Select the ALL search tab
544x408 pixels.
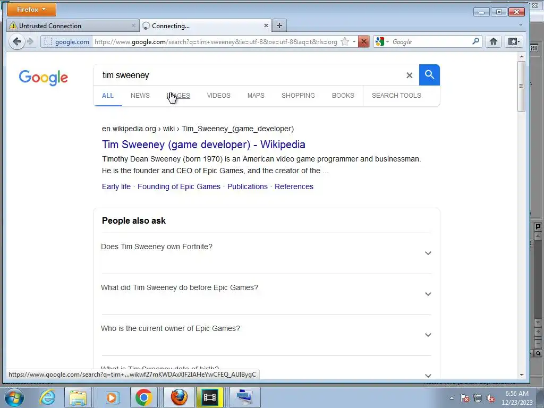pyautogui.click(x=107, y=96)
